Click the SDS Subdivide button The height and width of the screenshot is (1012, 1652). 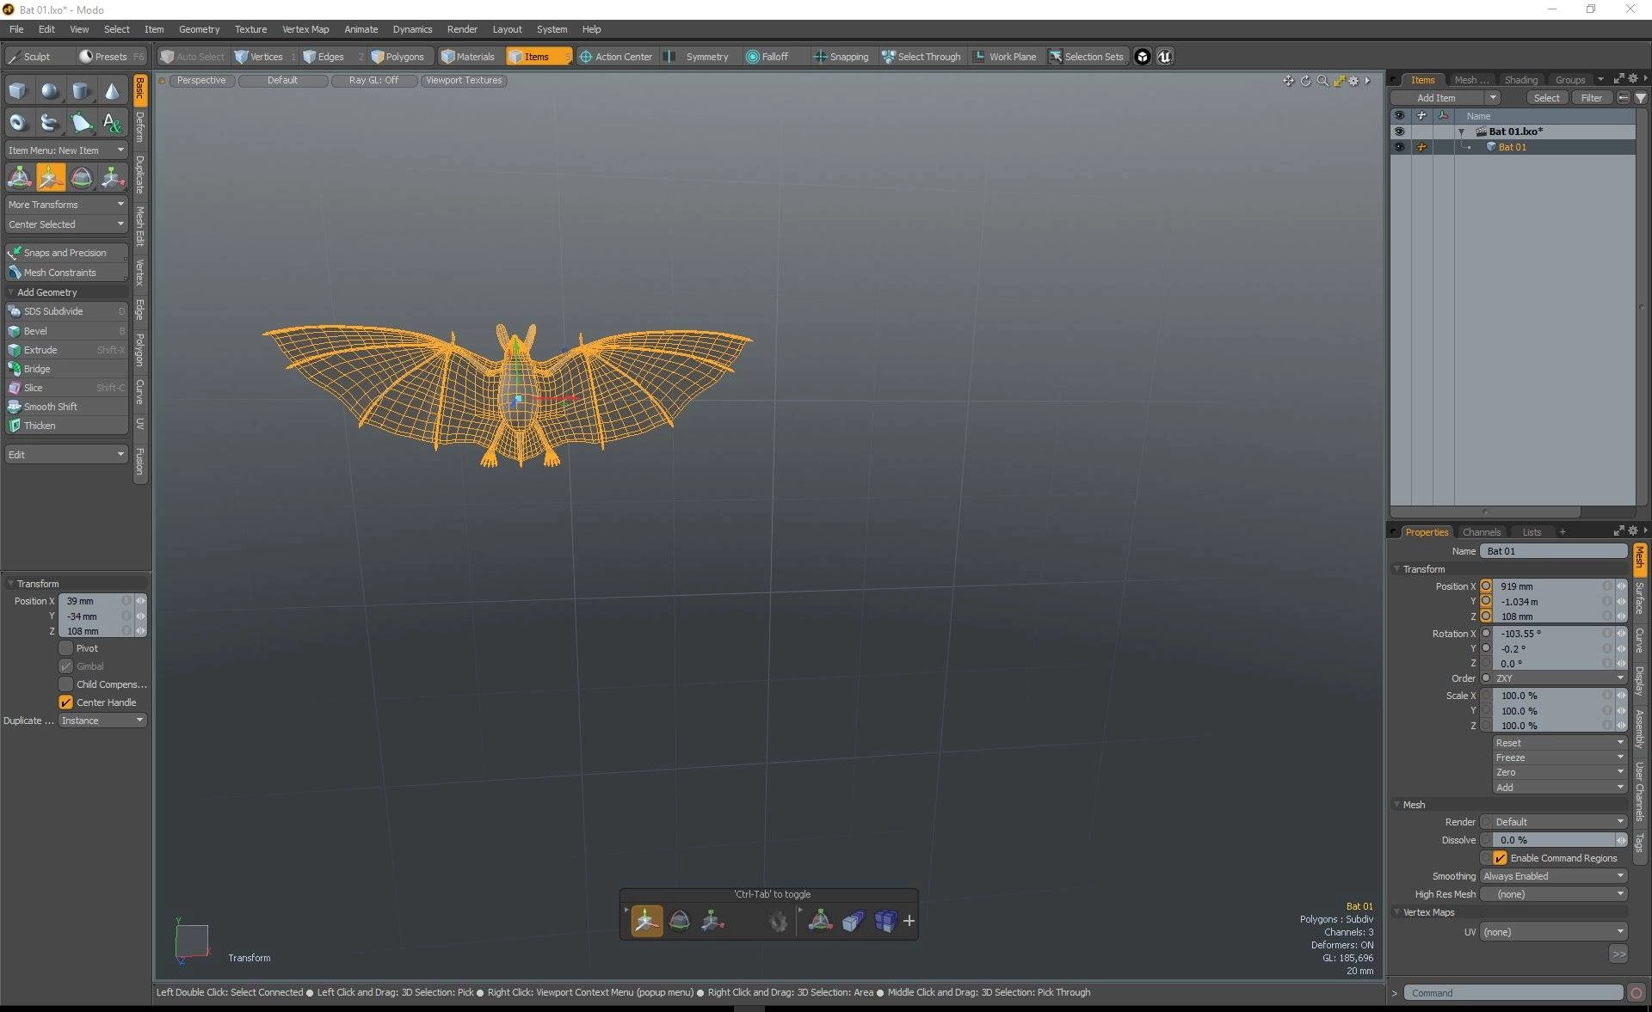pos(66,311)
